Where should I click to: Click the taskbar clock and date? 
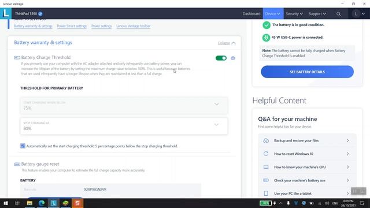[x=348, y=203]
